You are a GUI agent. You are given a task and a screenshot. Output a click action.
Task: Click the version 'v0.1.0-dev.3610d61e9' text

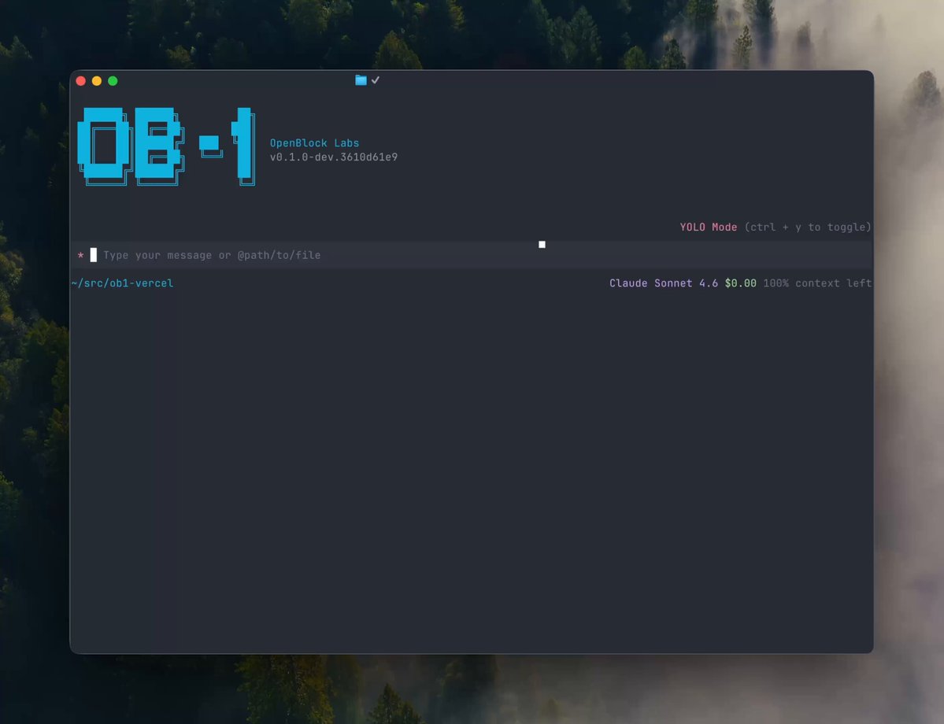click(334, 157)
